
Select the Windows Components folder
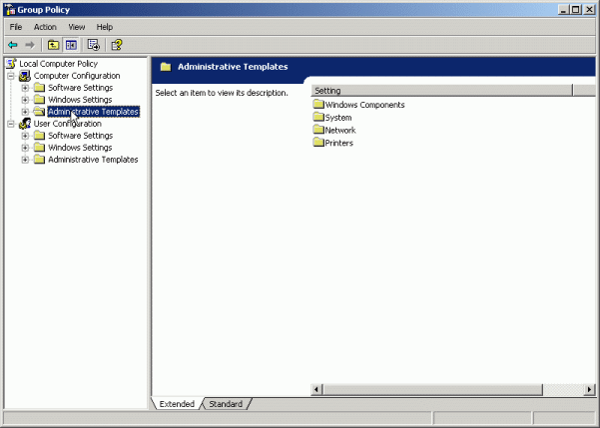[x=363, y=105]
